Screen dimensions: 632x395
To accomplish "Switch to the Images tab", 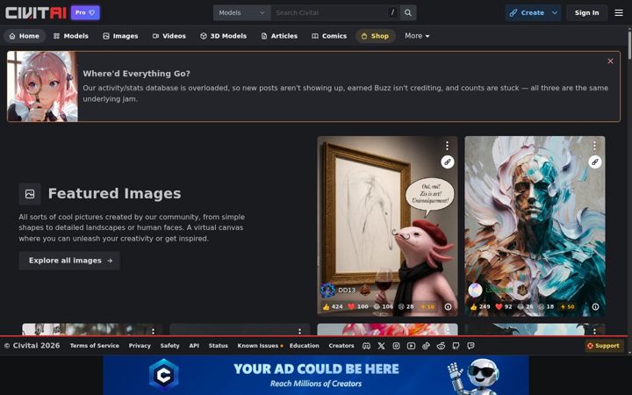I will click(120, 36).
